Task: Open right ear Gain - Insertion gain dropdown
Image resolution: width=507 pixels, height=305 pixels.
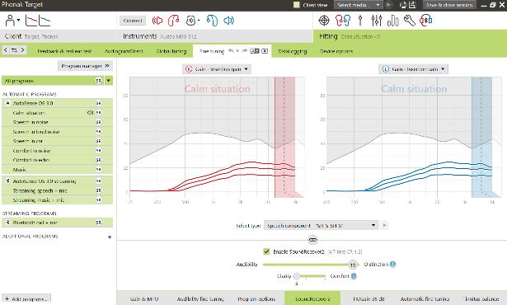Action: point(217,69)
